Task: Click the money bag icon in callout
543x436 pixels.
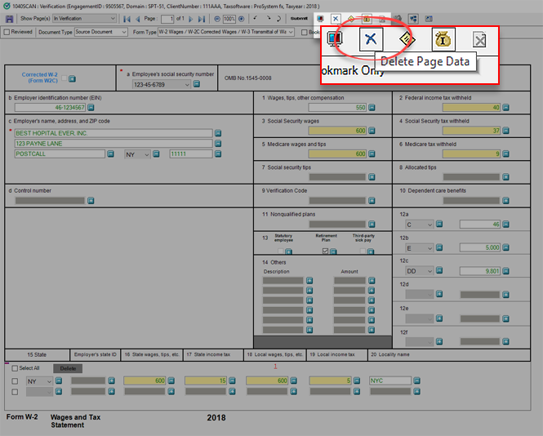Action: click(442, 39)
